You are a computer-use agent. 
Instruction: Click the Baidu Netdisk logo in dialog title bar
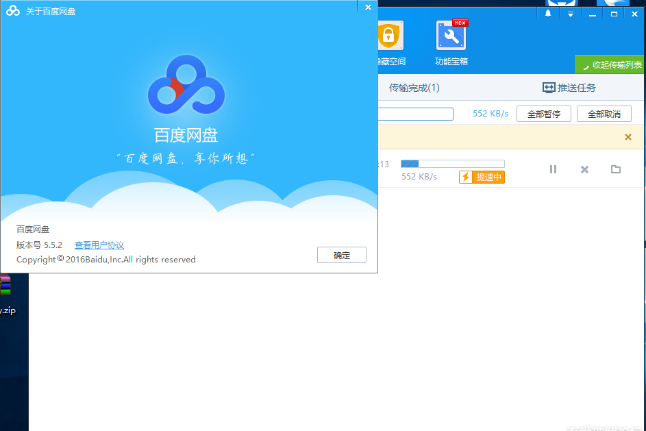(x=13, y=11)
